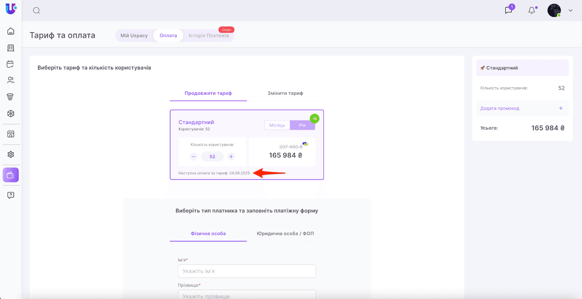Expand the profile menu chevron

pyautogui.click(x=570, y=11)
